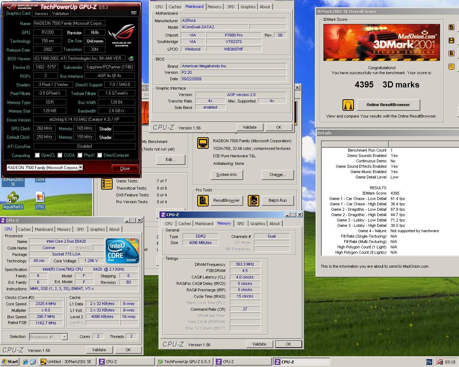Click the third side icon in score window
The width and height of the screenshot is (459, 367).
pos(451,53)
